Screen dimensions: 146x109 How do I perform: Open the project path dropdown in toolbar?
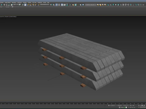click(91, 5)
